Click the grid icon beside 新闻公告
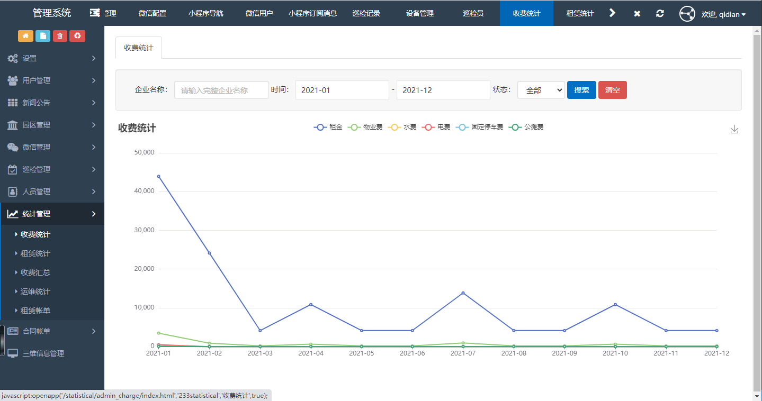 [13, 103]
